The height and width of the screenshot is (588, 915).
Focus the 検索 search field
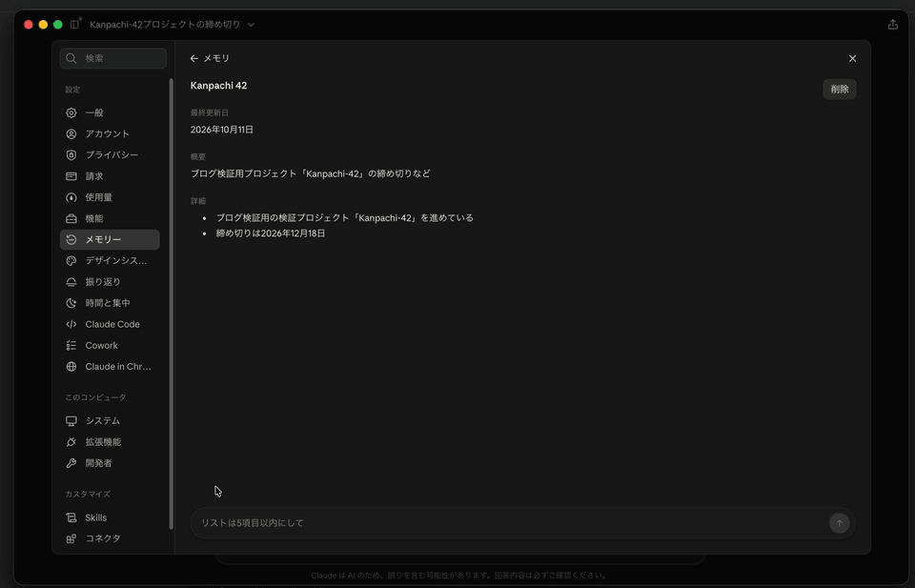[113, 58]
